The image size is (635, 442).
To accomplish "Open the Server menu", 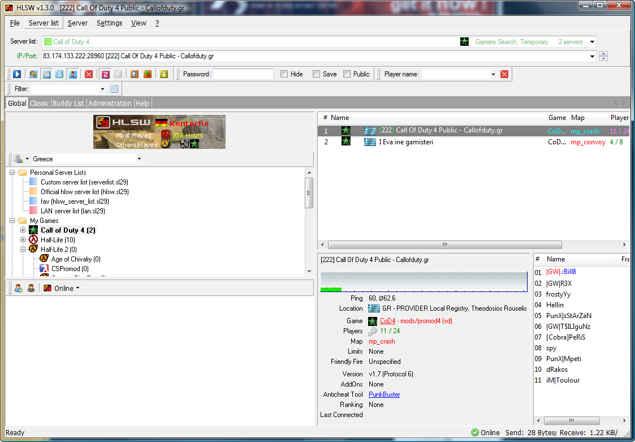I will (x=78, y=23).
